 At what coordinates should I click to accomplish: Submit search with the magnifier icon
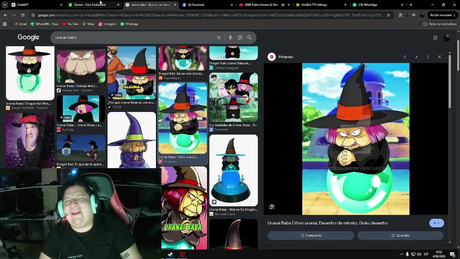(249, 37)
